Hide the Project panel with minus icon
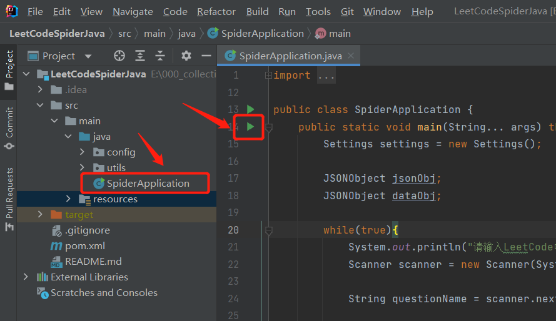556x321 pixels. tap(206, 56)
